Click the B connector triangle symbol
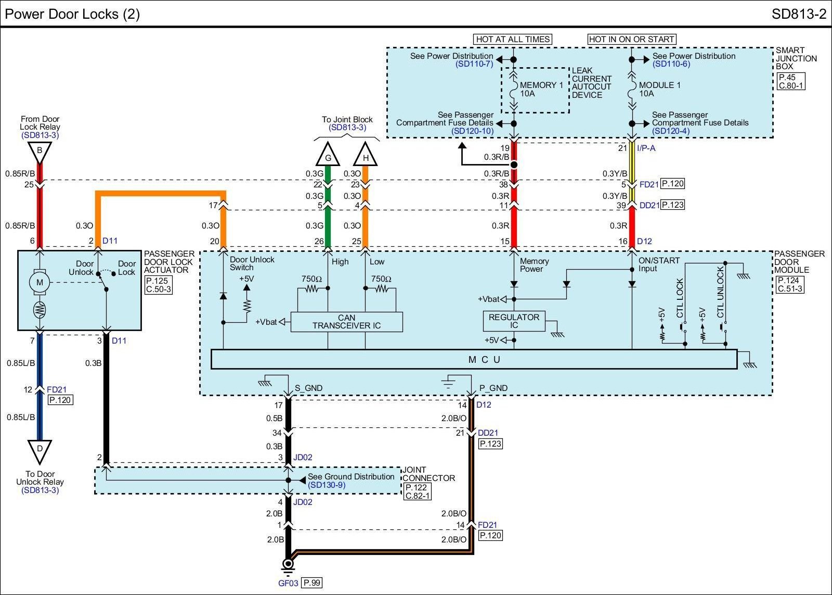 point(40,152)
